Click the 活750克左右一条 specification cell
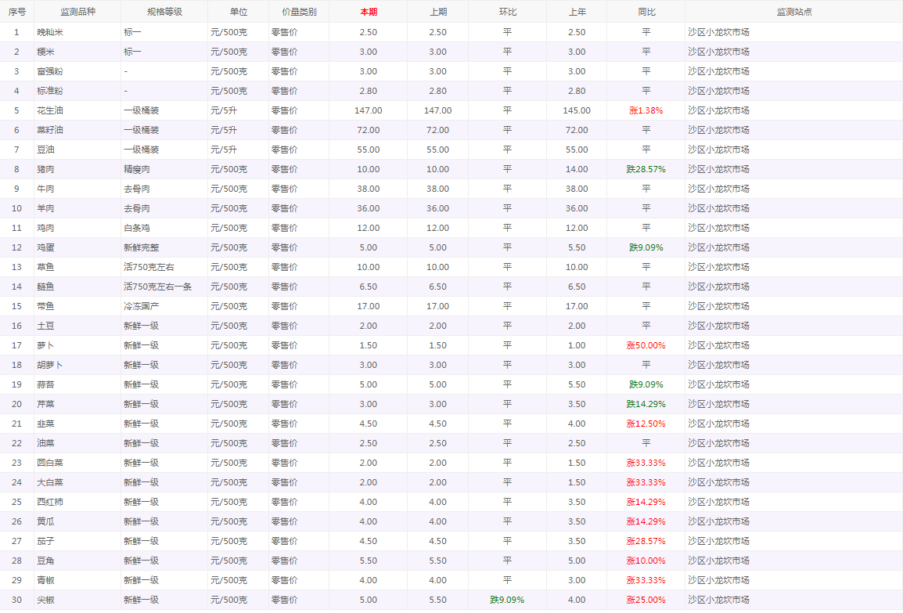 click(157, 287)
